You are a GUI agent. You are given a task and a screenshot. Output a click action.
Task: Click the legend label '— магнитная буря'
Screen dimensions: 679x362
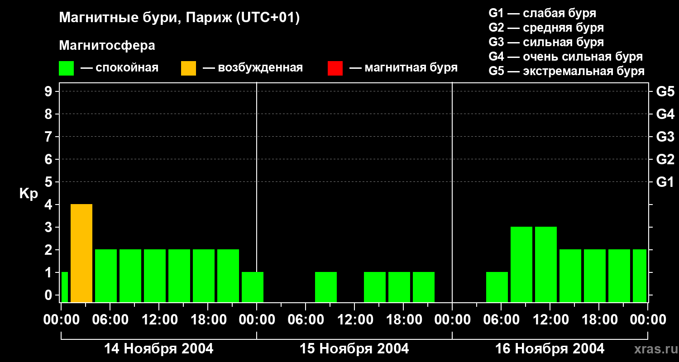click(403, 68)
